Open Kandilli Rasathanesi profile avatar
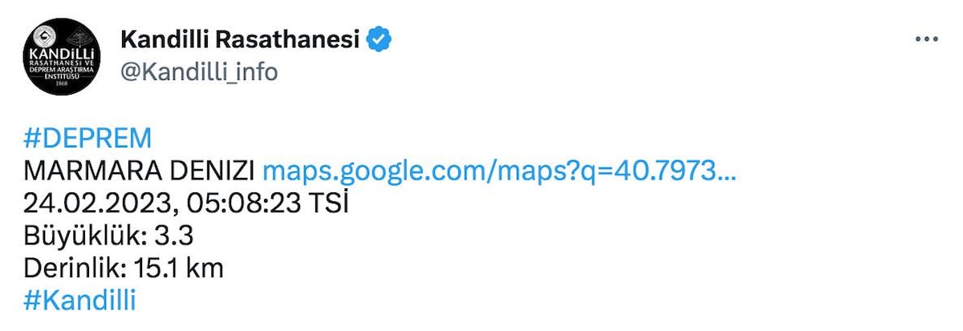The height and width of the screenshot is (331, 963). pyautogui.click(x=61, y=58)
